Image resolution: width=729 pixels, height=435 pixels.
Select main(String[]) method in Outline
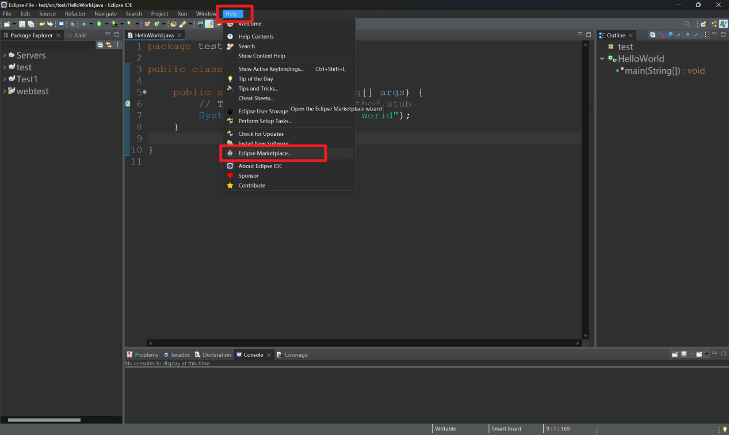click(660, 71)
